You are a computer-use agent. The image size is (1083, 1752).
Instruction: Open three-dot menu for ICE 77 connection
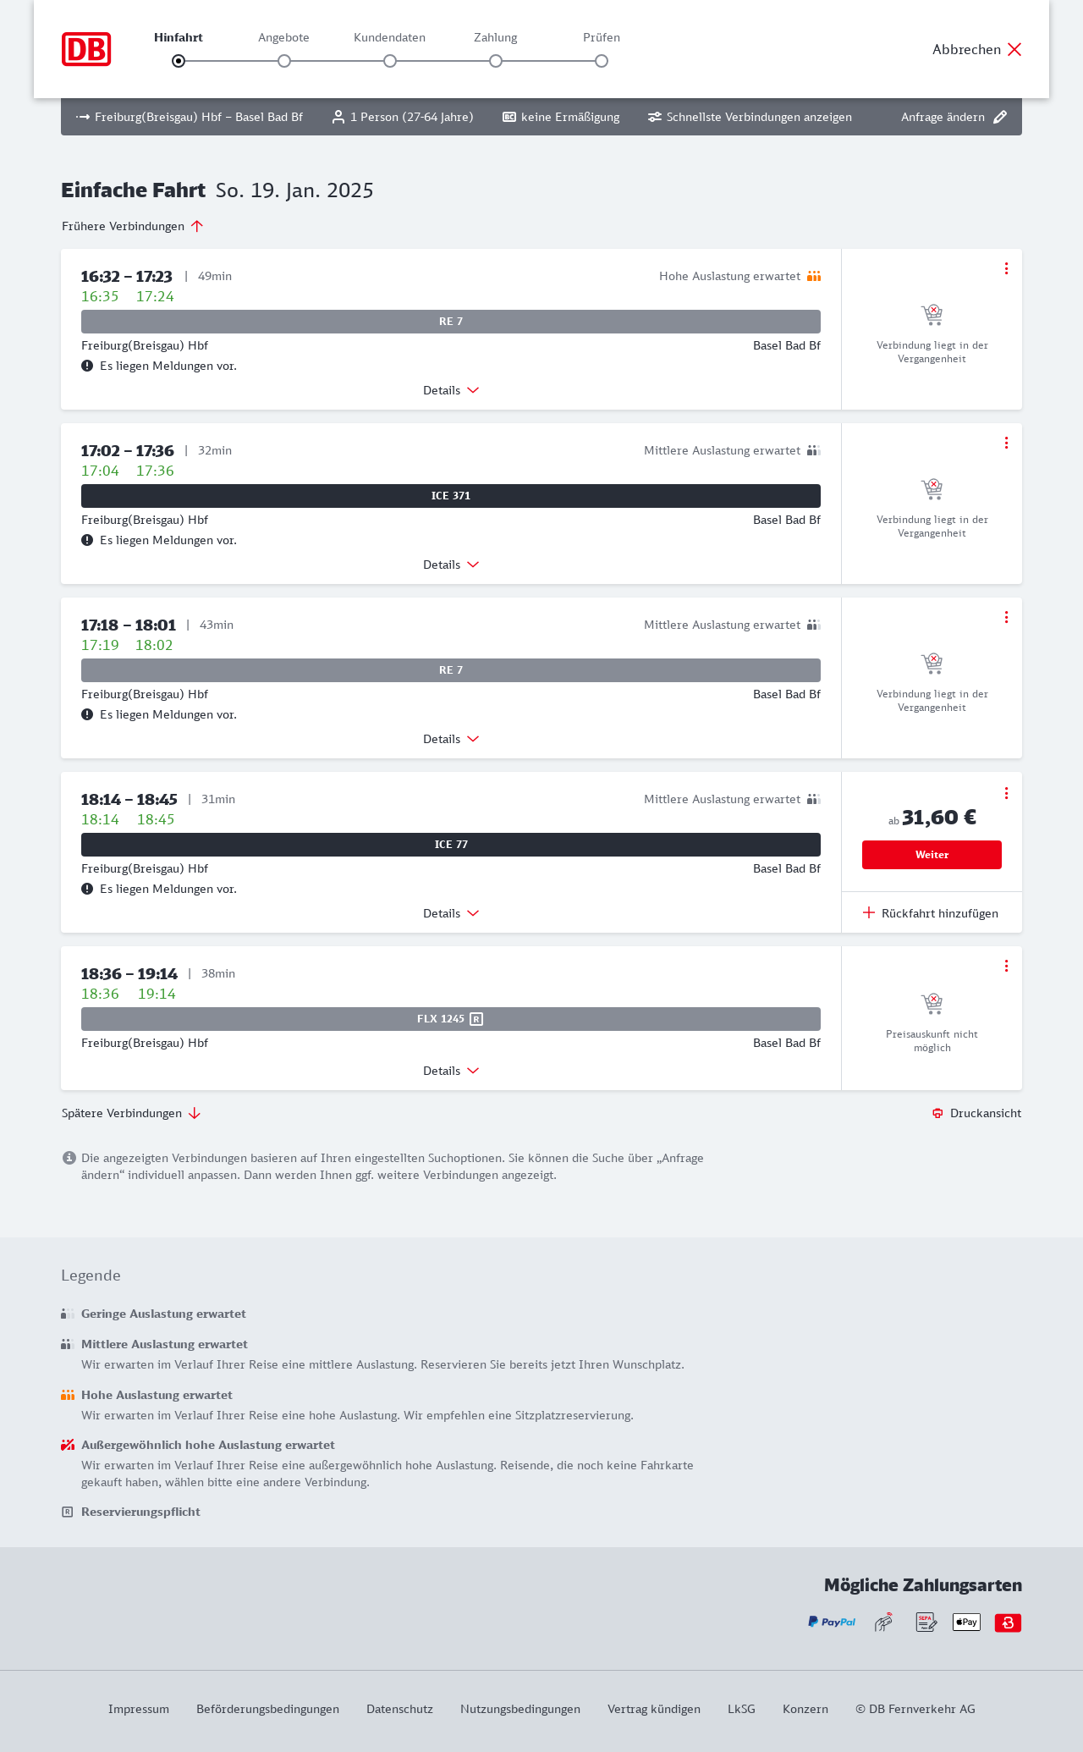tap(1006, 793)
